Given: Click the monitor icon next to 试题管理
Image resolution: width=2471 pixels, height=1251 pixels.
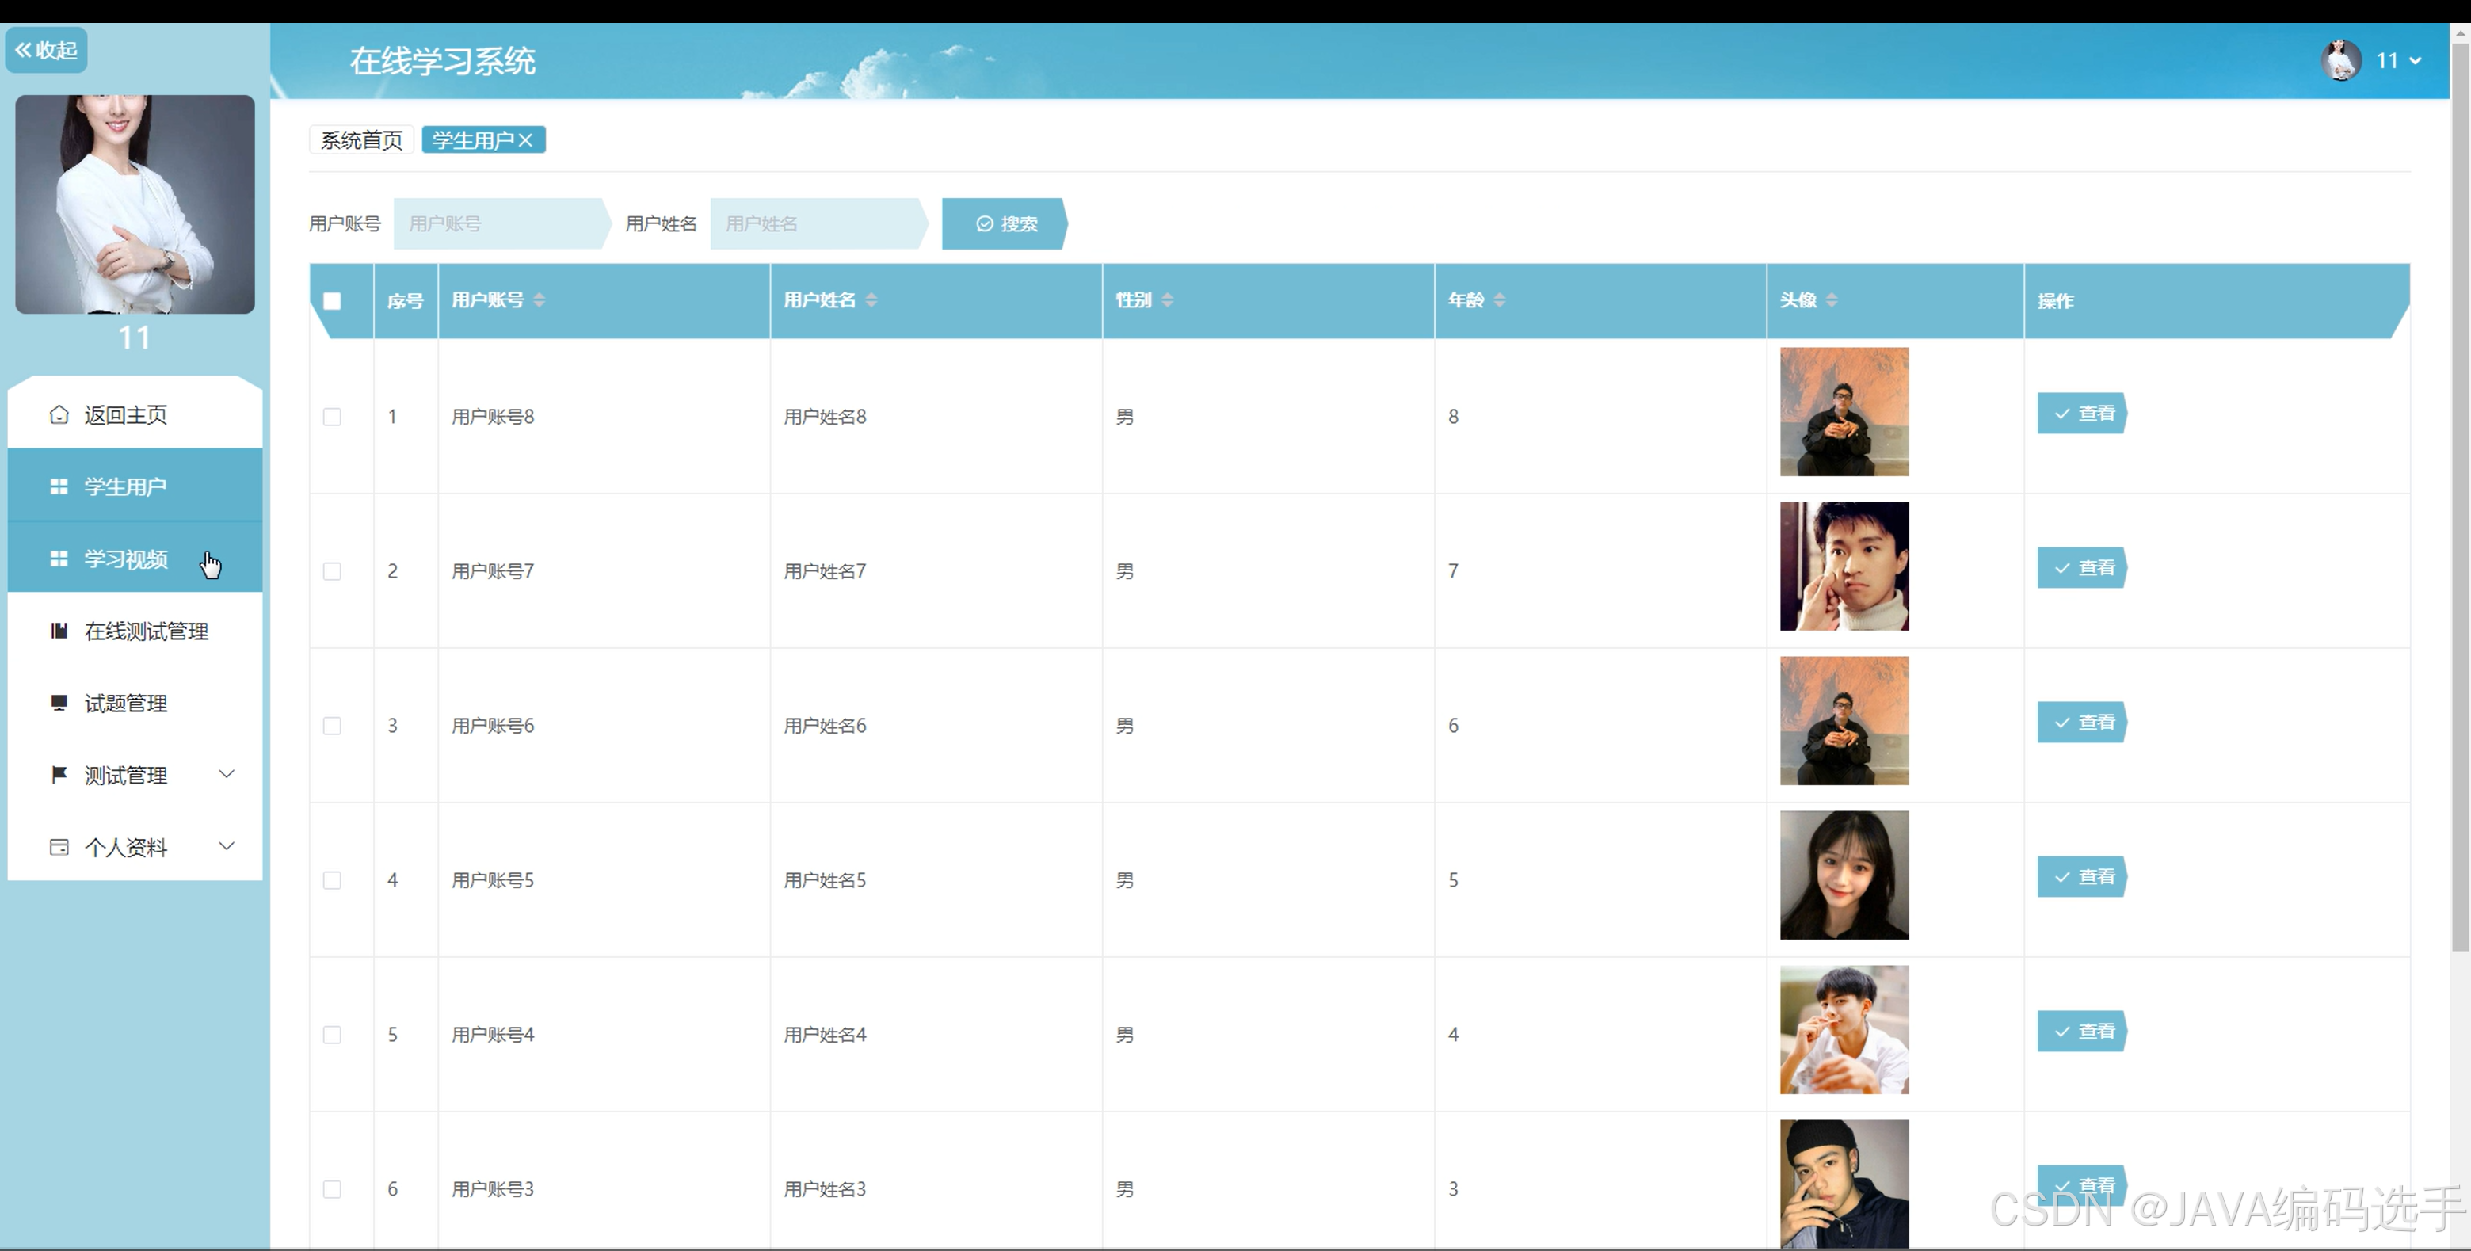Looking at the screenshot, I should [59, 702].
